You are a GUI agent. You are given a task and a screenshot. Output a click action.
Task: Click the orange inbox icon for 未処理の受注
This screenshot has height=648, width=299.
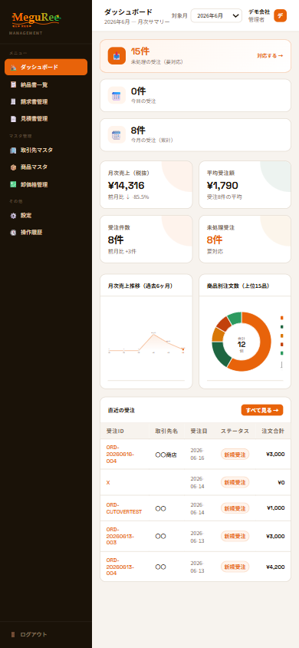[x=117, y=56]
